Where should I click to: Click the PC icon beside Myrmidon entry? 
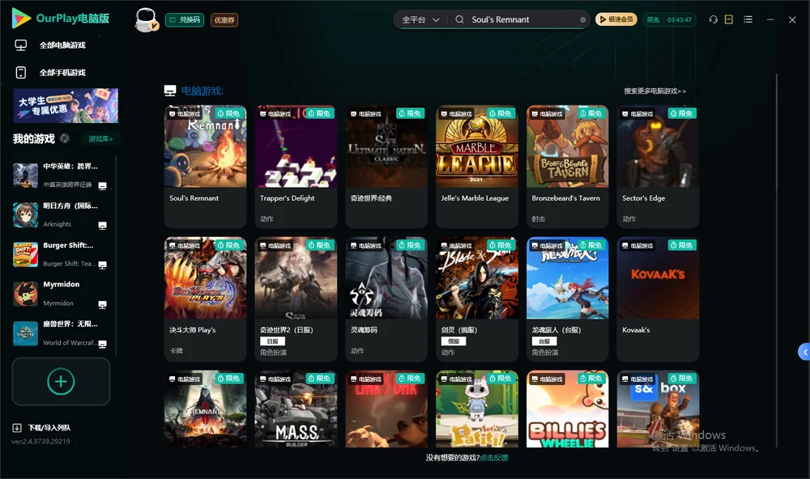[102, 304]
